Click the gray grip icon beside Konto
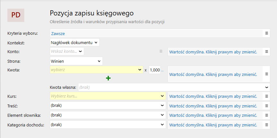The width and height of the screenshot is (277, 138). click(x=161, y=51)
